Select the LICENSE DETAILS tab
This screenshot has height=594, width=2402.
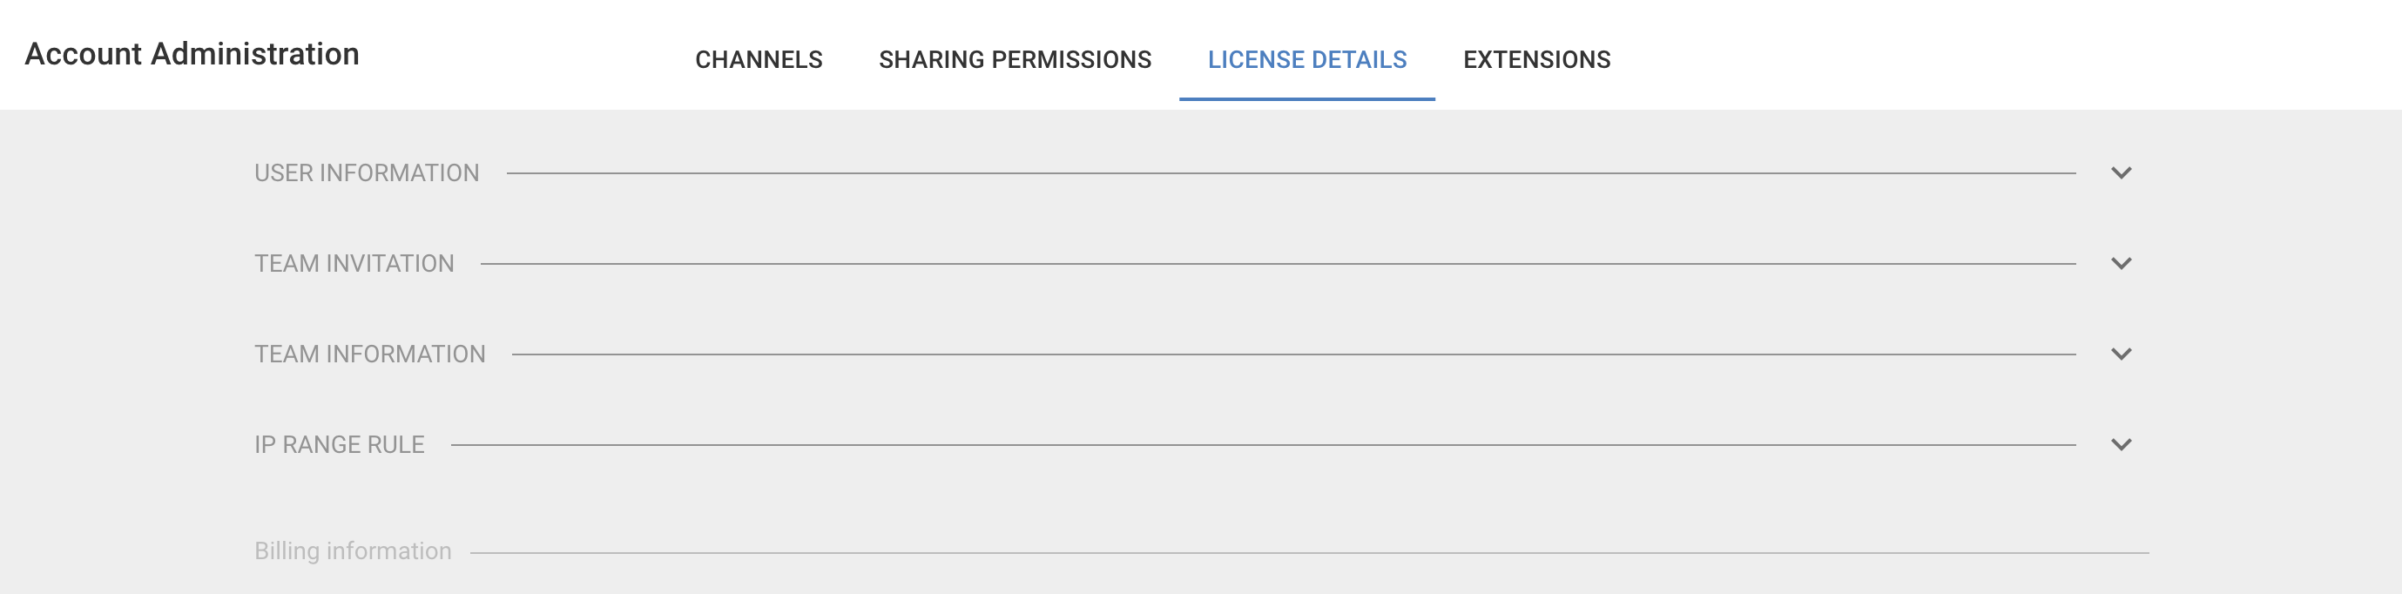click(x=1308, y=58)
